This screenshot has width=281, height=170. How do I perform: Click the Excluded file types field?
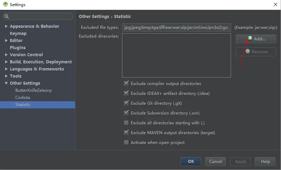coord(177,27)
